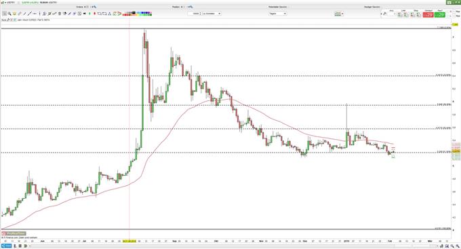
Task: Select the cursor pointer tool in drawing toolbar
Action: click(4, 14)
